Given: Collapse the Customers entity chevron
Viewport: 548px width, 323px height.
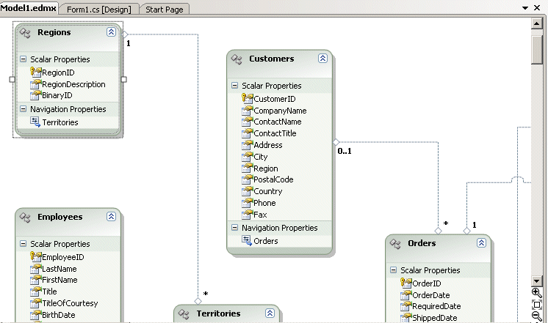Looking at the screenshot, I should point(322,58).
